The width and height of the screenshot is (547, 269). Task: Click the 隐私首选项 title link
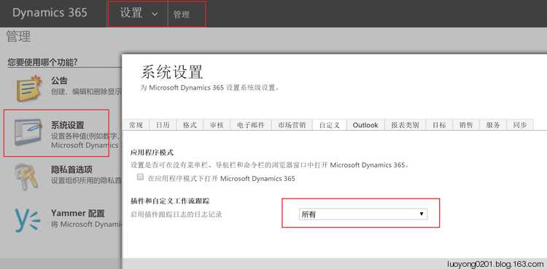pyautogui.click(x=72, y=169)
